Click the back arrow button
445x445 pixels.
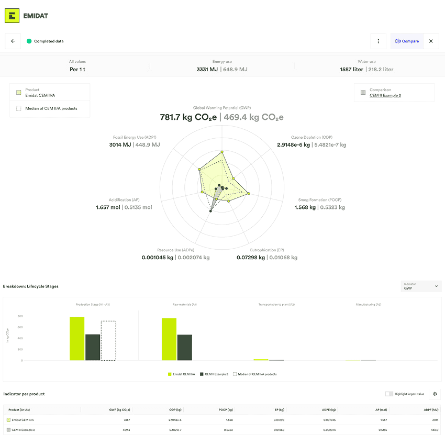13,41
